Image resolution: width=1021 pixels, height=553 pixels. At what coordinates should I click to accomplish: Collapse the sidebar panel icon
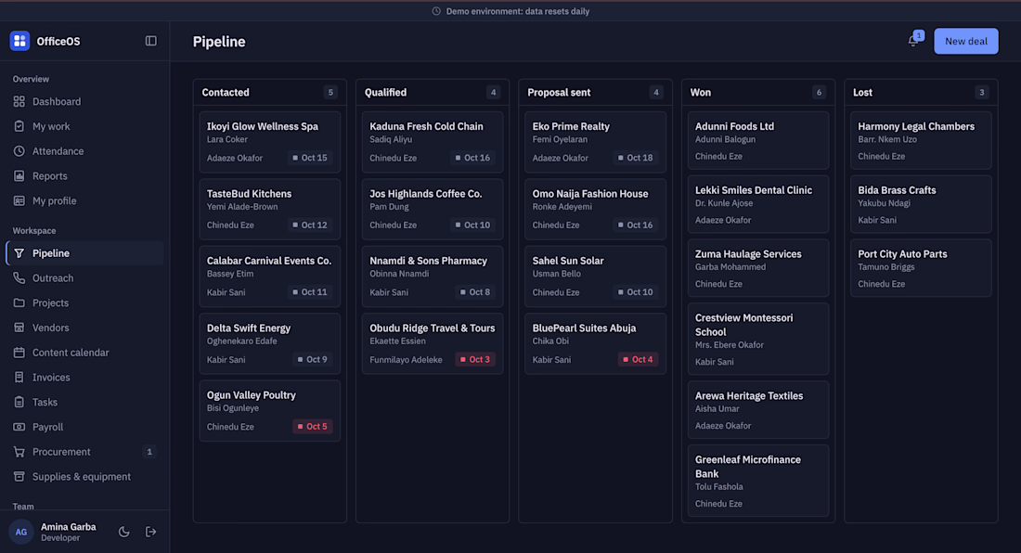pos(151,41)
